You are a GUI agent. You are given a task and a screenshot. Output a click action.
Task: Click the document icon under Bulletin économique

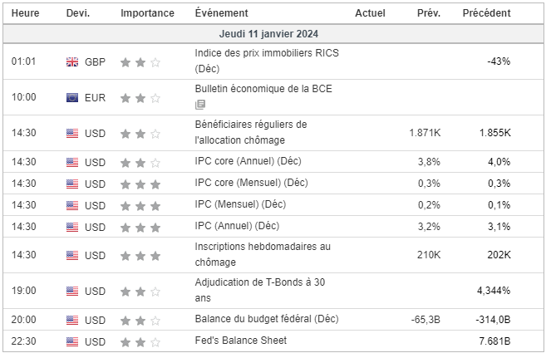(199, 105)
